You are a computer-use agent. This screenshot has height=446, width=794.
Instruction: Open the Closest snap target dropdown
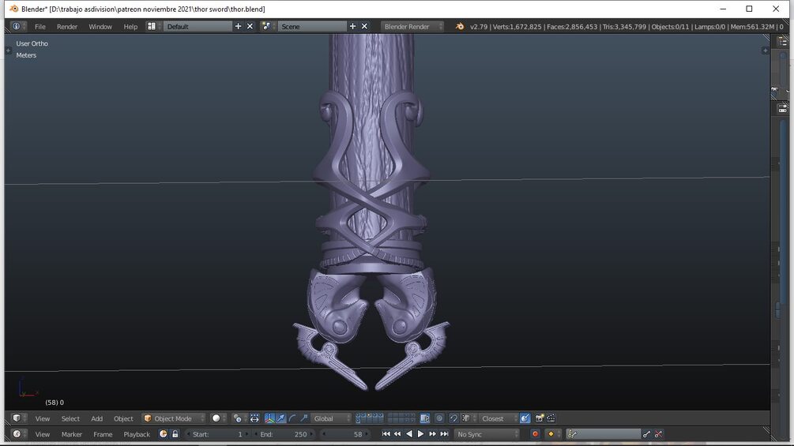499,418
